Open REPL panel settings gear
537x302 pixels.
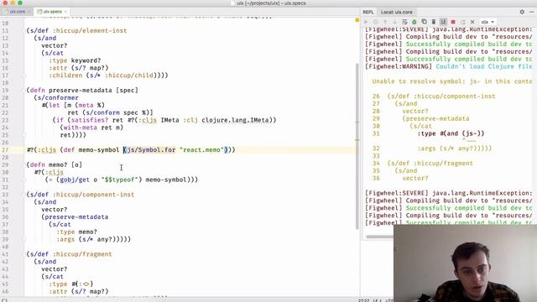click(x=522, y=12)
